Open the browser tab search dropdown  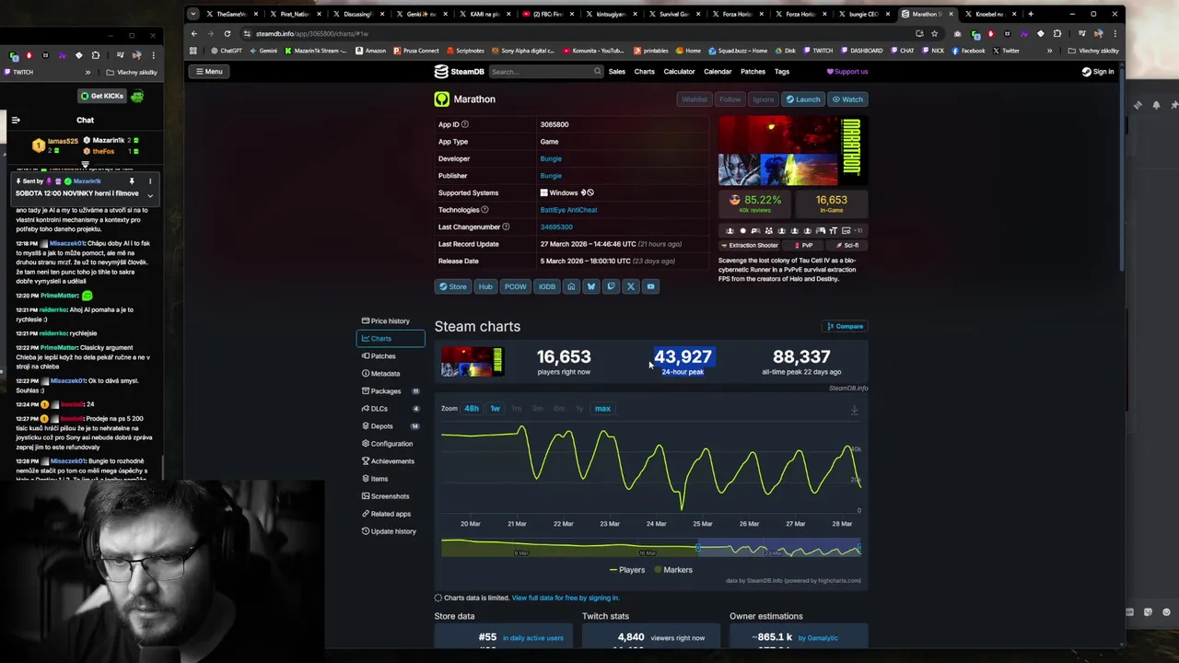pyautogui.click(x=193, y=14)
